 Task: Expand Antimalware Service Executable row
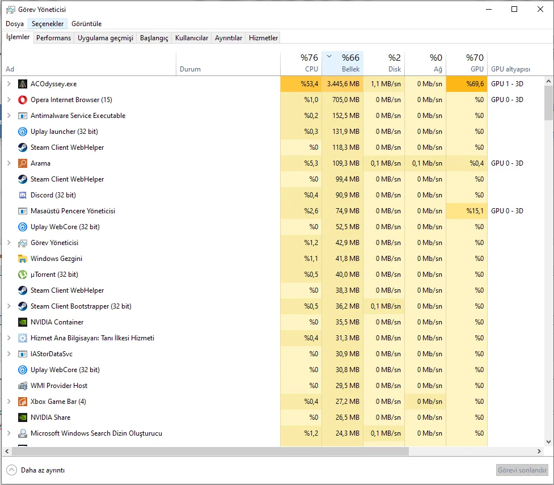pyautogui.click(x=9, y=116)
